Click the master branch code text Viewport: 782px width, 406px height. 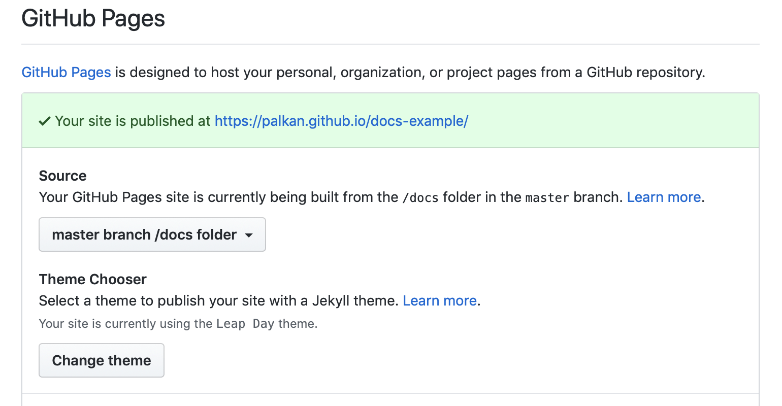[547, 197]
